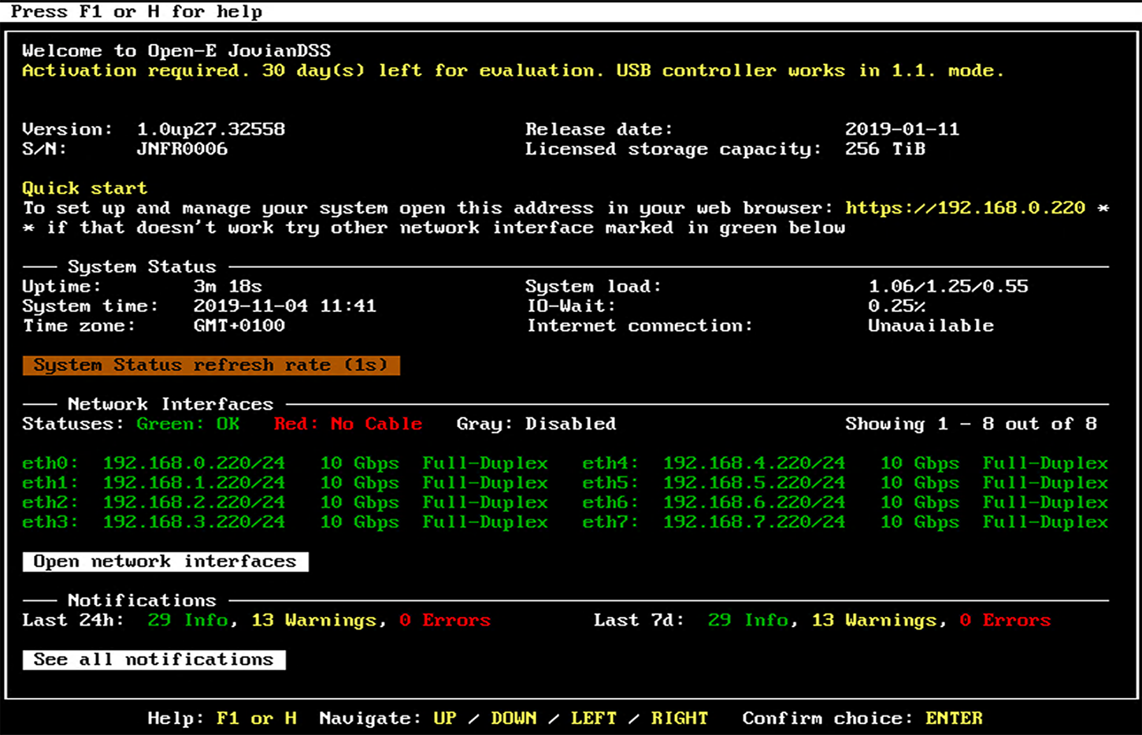Click release date 2019-01-11
Screen dimensions: 1142x735
[x=903, y=129]
